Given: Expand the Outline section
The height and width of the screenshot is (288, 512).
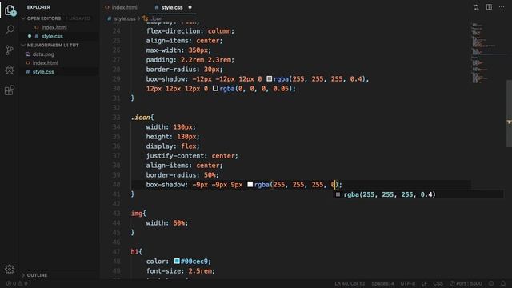Looking at the screenshot, I should [x=37, y=275].
